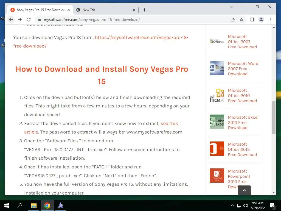281x211 pixels.
Task: Click the PowerPoint 2010 thumbnail image
Action: [x=217, y=176]
